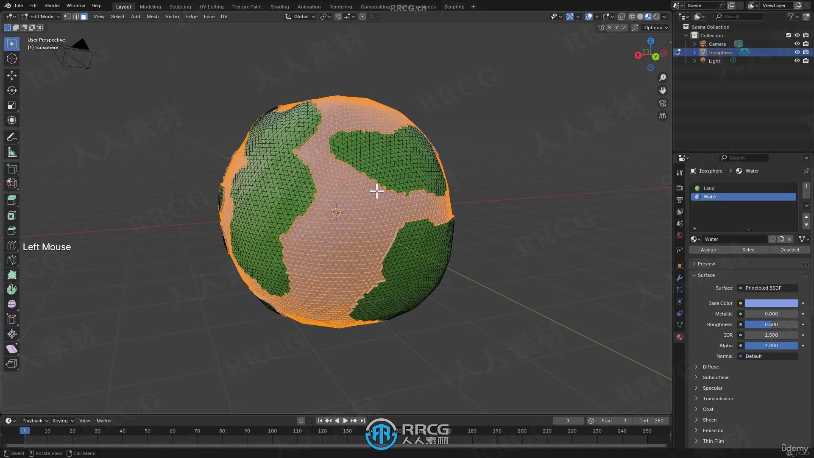
Task: Click the Roughness slider
Action: click(x=771, y=324)
